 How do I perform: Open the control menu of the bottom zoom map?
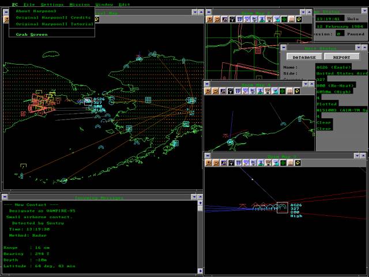pos(208,155)
